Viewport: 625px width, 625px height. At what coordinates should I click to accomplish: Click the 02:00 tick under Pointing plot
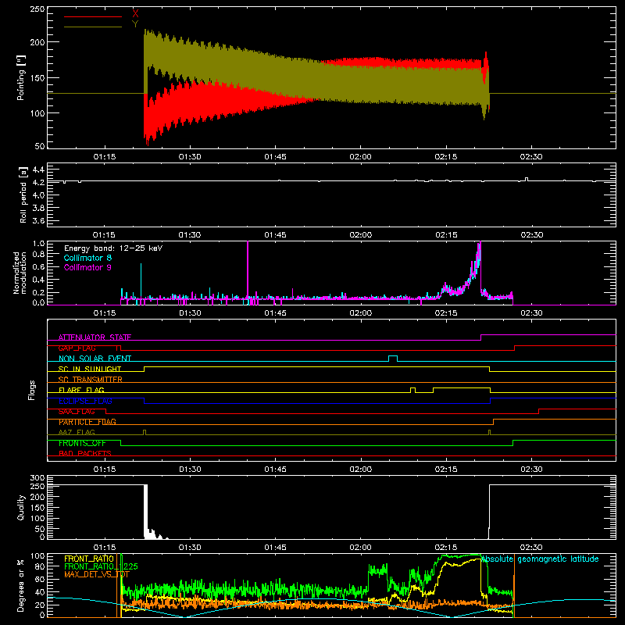(360, 157)
